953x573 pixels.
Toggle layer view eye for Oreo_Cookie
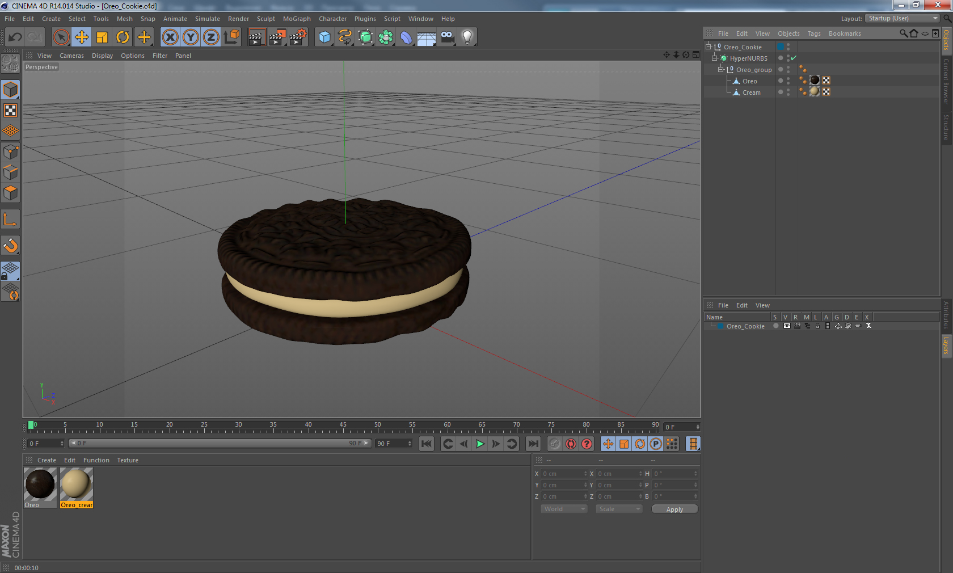[x=787, y=326]
